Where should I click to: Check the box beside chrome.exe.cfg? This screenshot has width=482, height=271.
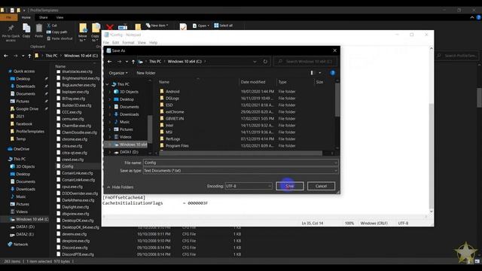point(59,139)
